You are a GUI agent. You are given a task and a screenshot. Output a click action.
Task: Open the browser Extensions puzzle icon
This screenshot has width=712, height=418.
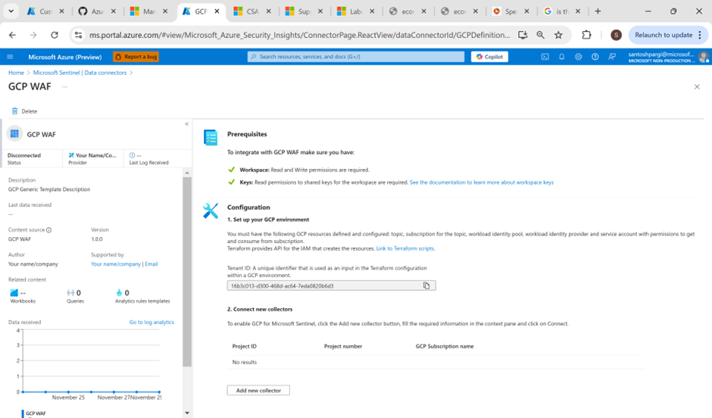pyautogui.click(x=587, y=35)
